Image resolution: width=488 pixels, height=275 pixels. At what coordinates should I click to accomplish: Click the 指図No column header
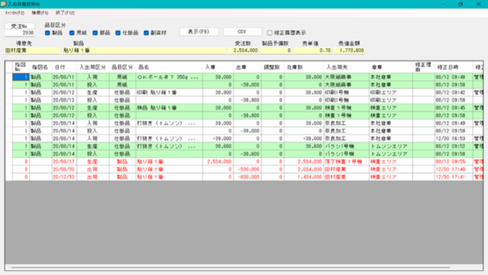click(21, 67)
